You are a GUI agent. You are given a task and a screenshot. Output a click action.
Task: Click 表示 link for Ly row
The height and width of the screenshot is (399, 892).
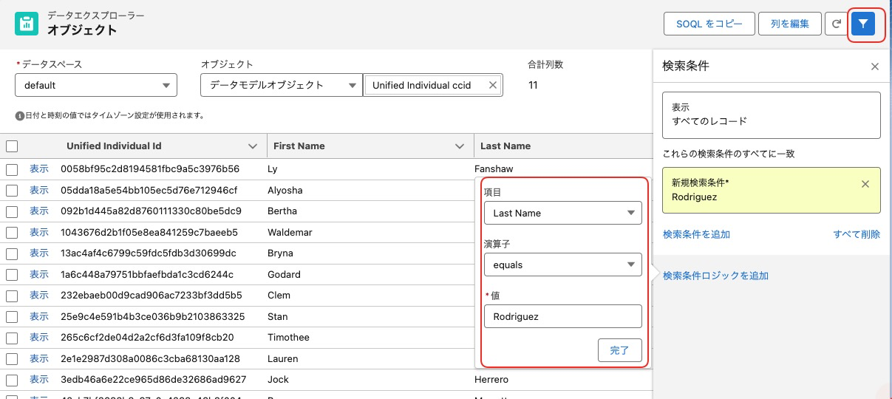(39, 168)
